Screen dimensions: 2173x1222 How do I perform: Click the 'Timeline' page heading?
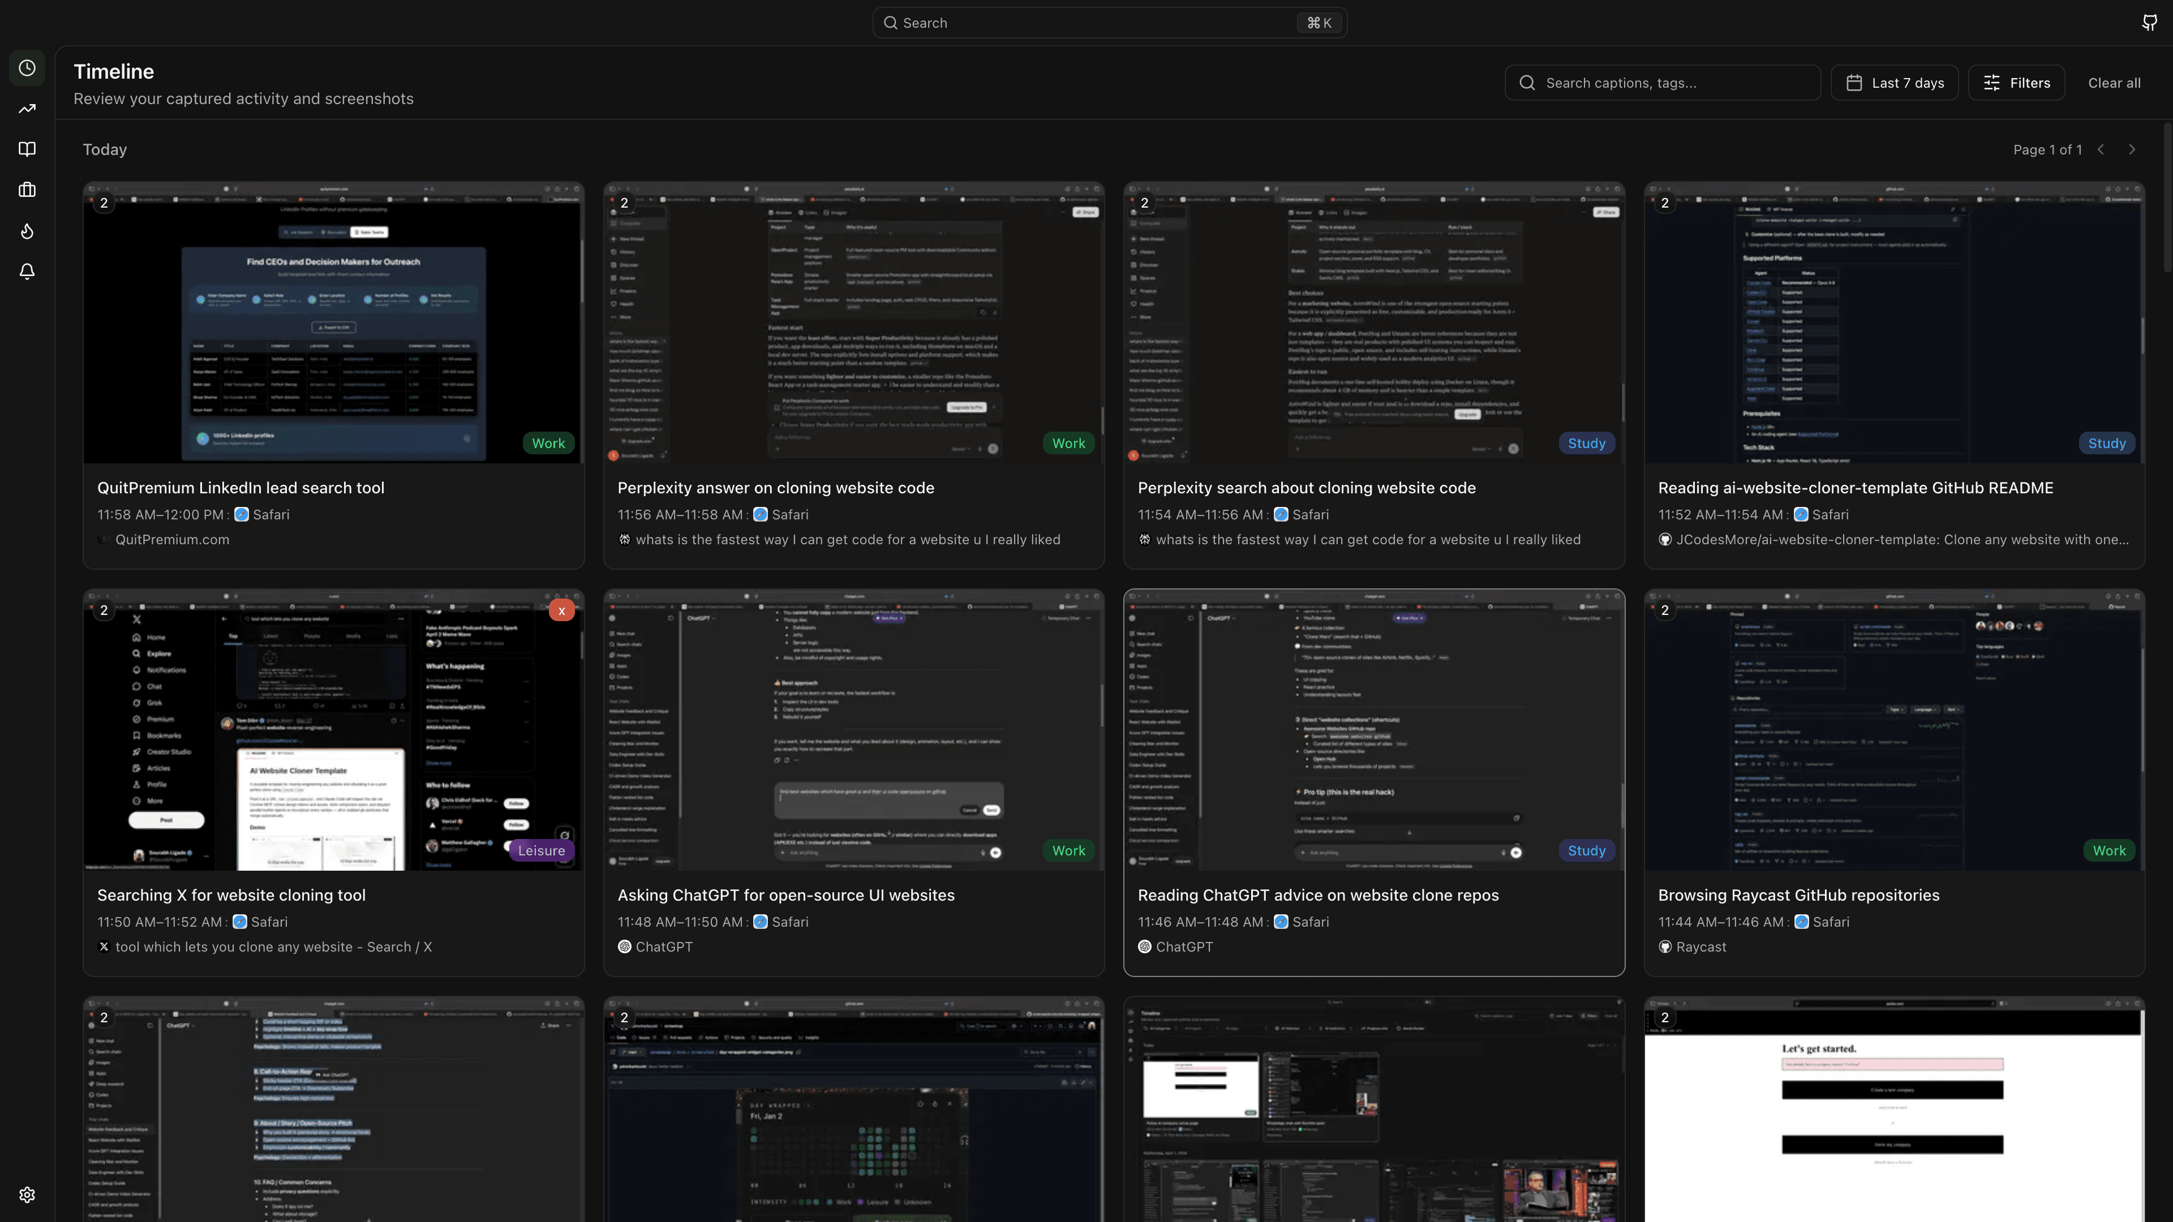click(x=114, y=72)
